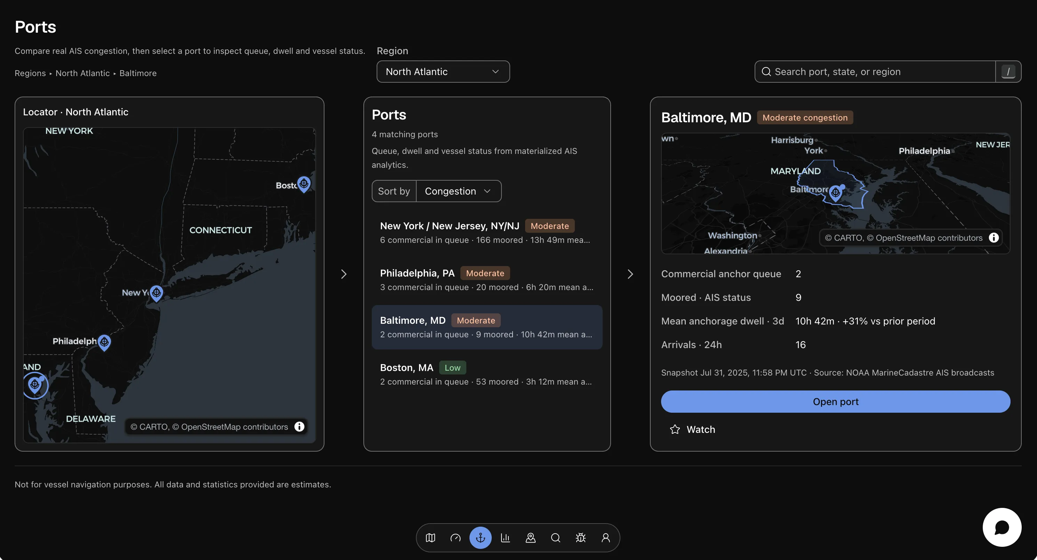The height and width of the screenshot is (560, 1037).
Task: Click the Baltimore pin on the detail map
Action: click(x=836, y=193)
